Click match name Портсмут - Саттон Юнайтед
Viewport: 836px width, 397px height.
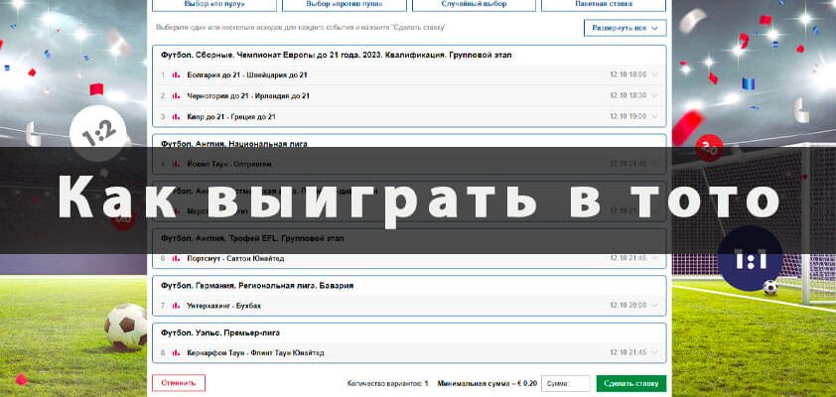(235, 258)
